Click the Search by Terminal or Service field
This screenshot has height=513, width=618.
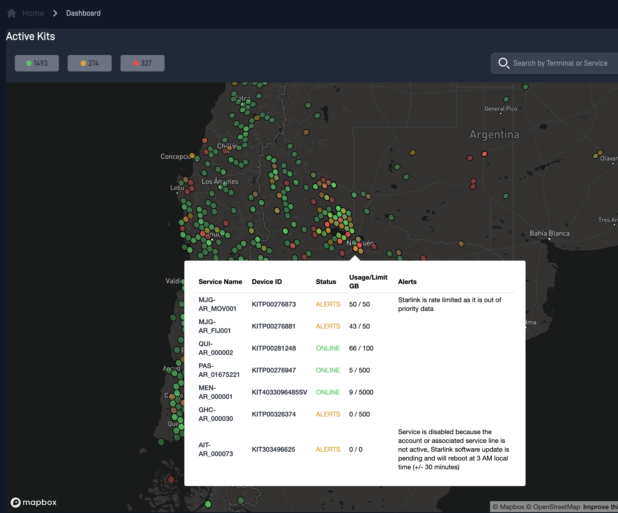click(x=559, y=63)
